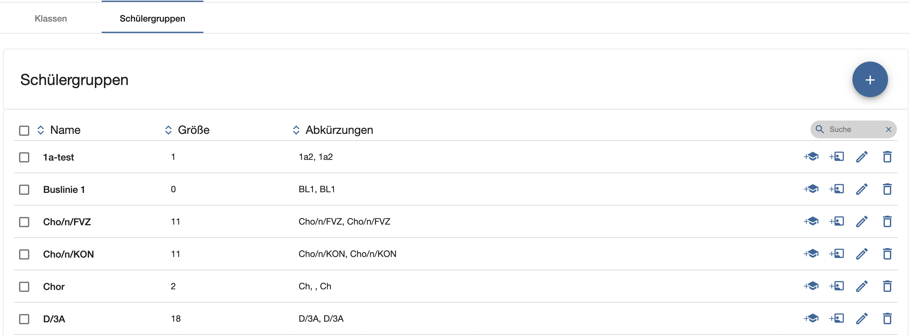Image resolution: width=909 pixels, height=335 pixels.
Task: Sort by Abkürzungen column arrows
Action: pyautogui.click(x=296, y=130)
